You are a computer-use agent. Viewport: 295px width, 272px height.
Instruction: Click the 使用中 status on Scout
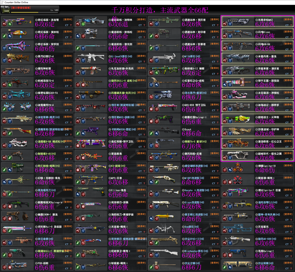click(215, 129)
